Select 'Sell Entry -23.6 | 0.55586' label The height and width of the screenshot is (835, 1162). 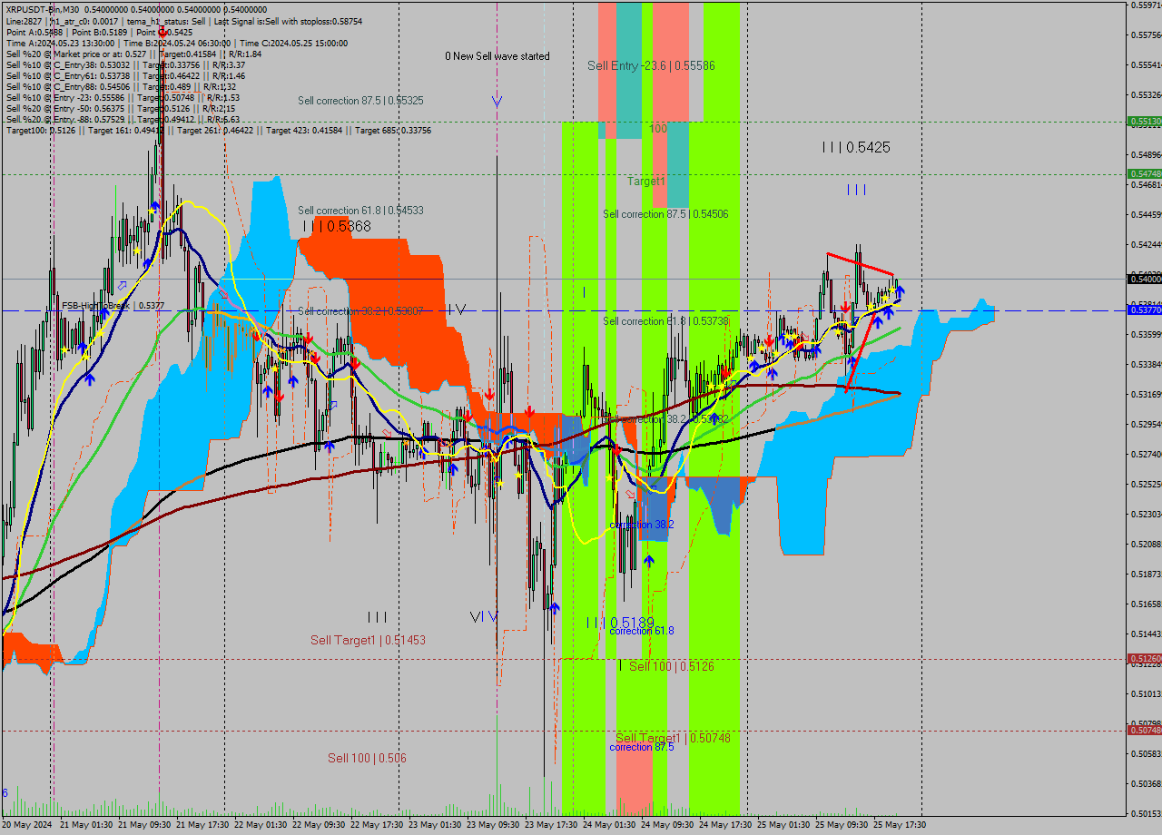(651, 65)
